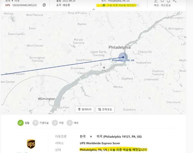
Task: Click the arrow between 한국 and 미국
Action: pos(91,137)
